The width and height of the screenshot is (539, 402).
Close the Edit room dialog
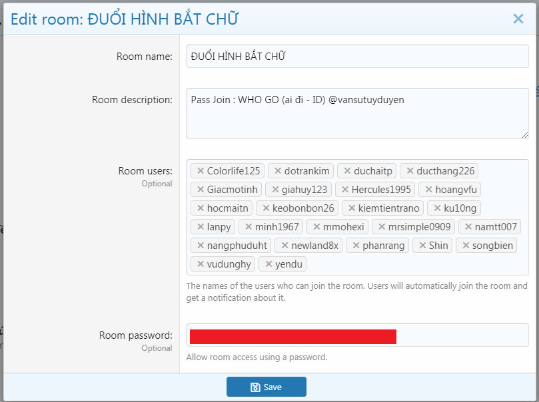coord(518,19)
